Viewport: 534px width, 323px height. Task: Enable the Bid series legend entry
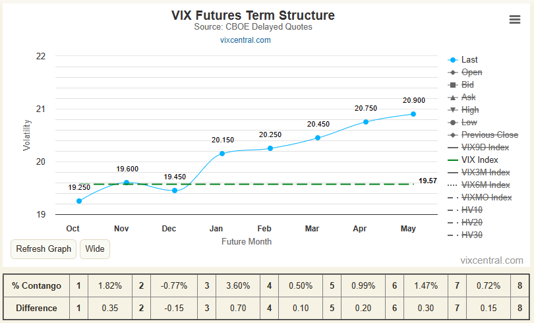click(x=461, y=85)
